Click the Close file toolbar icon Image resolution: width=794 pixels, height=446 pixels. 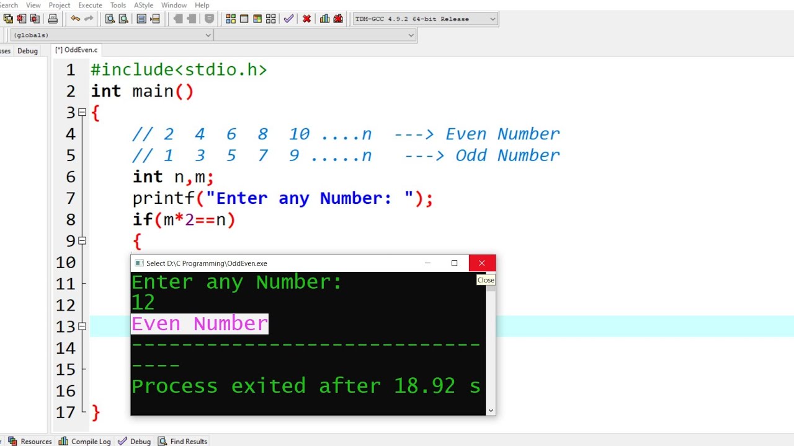point(22,19)
